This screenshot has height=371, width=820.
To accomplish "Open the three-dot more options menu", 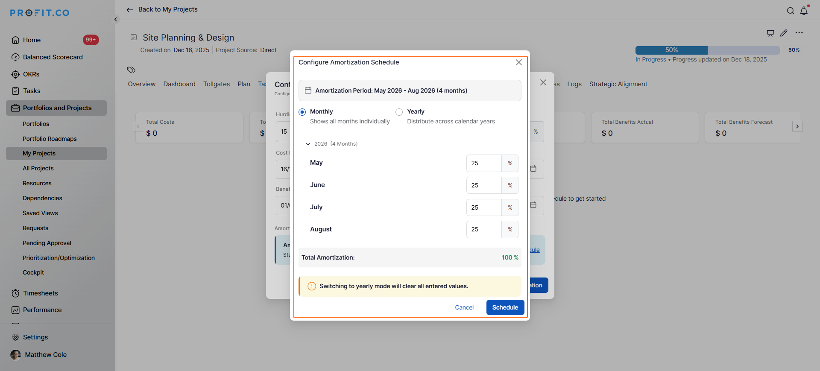I will click(799, 33).
